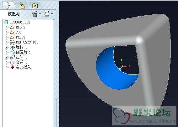Switch to the Model Tree navigator tab

click(9, 5)
